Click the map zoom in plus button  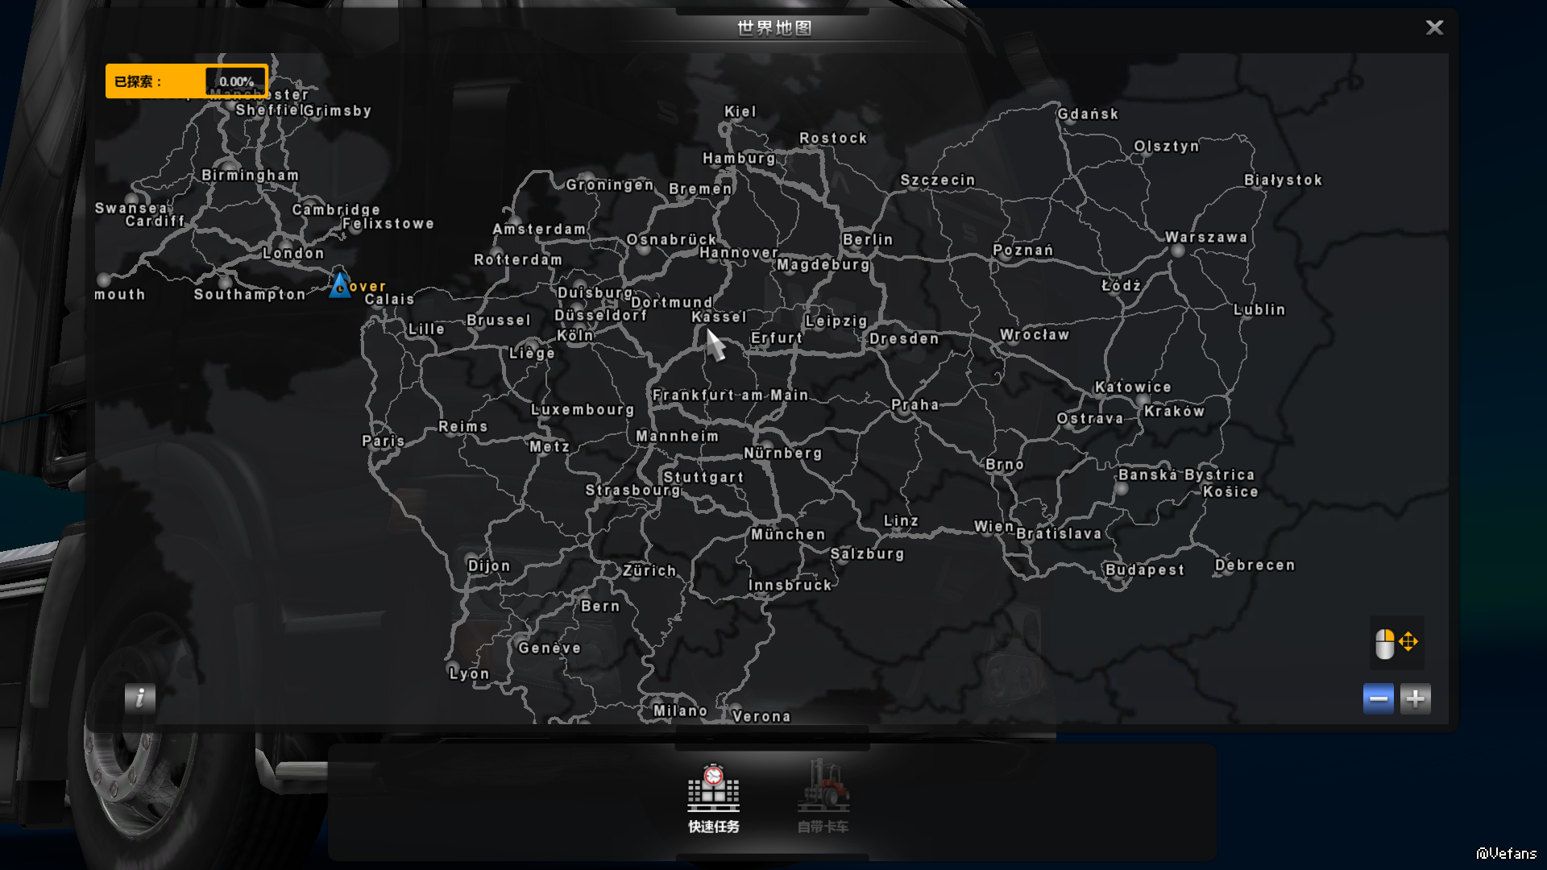[x=1415, y=698]
